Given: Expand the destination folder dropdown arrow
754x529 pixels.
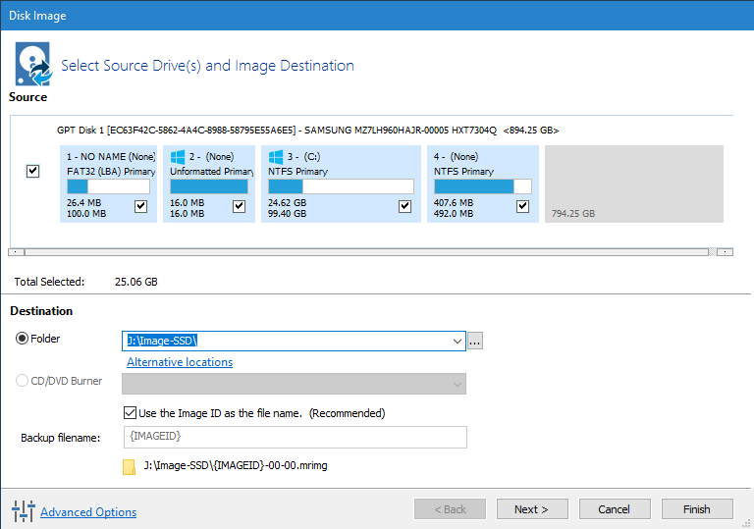Looking at the screenshot, I should pos(457,341).
